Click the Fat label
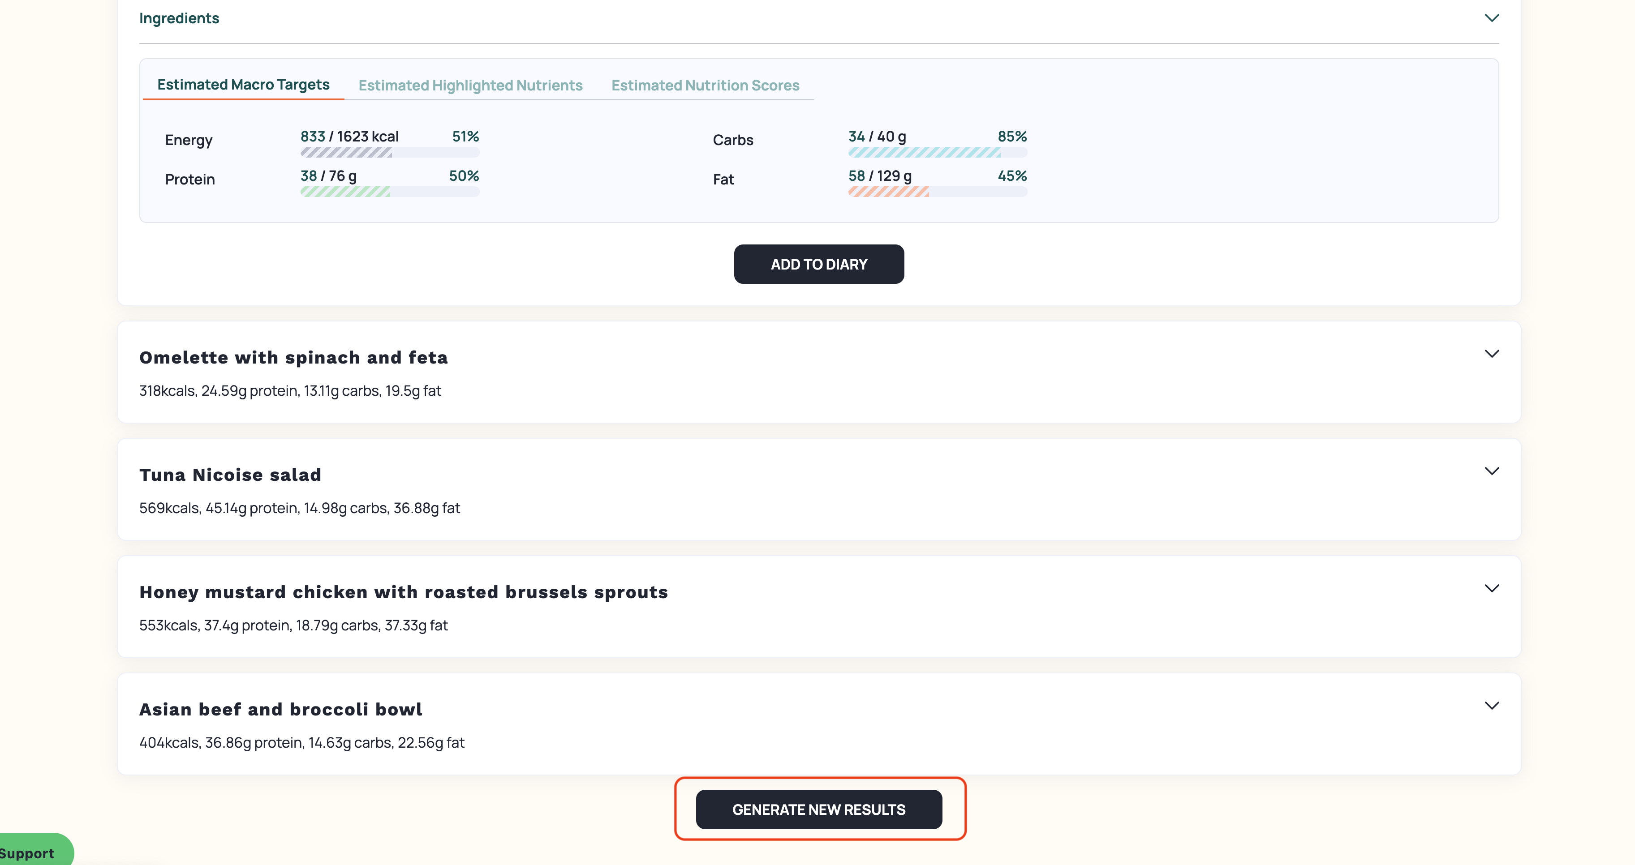Viewport: 1635px width, 865px height. [x=723, y=180]
